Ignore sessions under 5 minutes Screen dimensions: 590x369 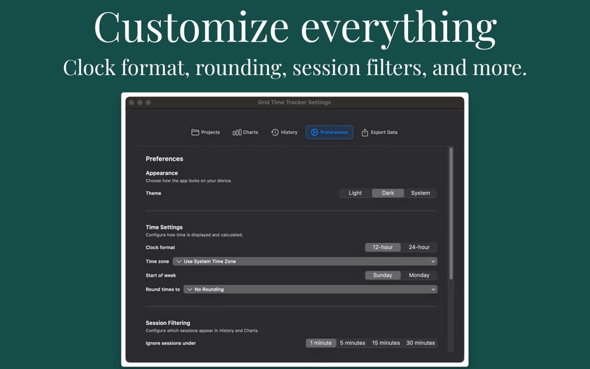tap(353, 343)
